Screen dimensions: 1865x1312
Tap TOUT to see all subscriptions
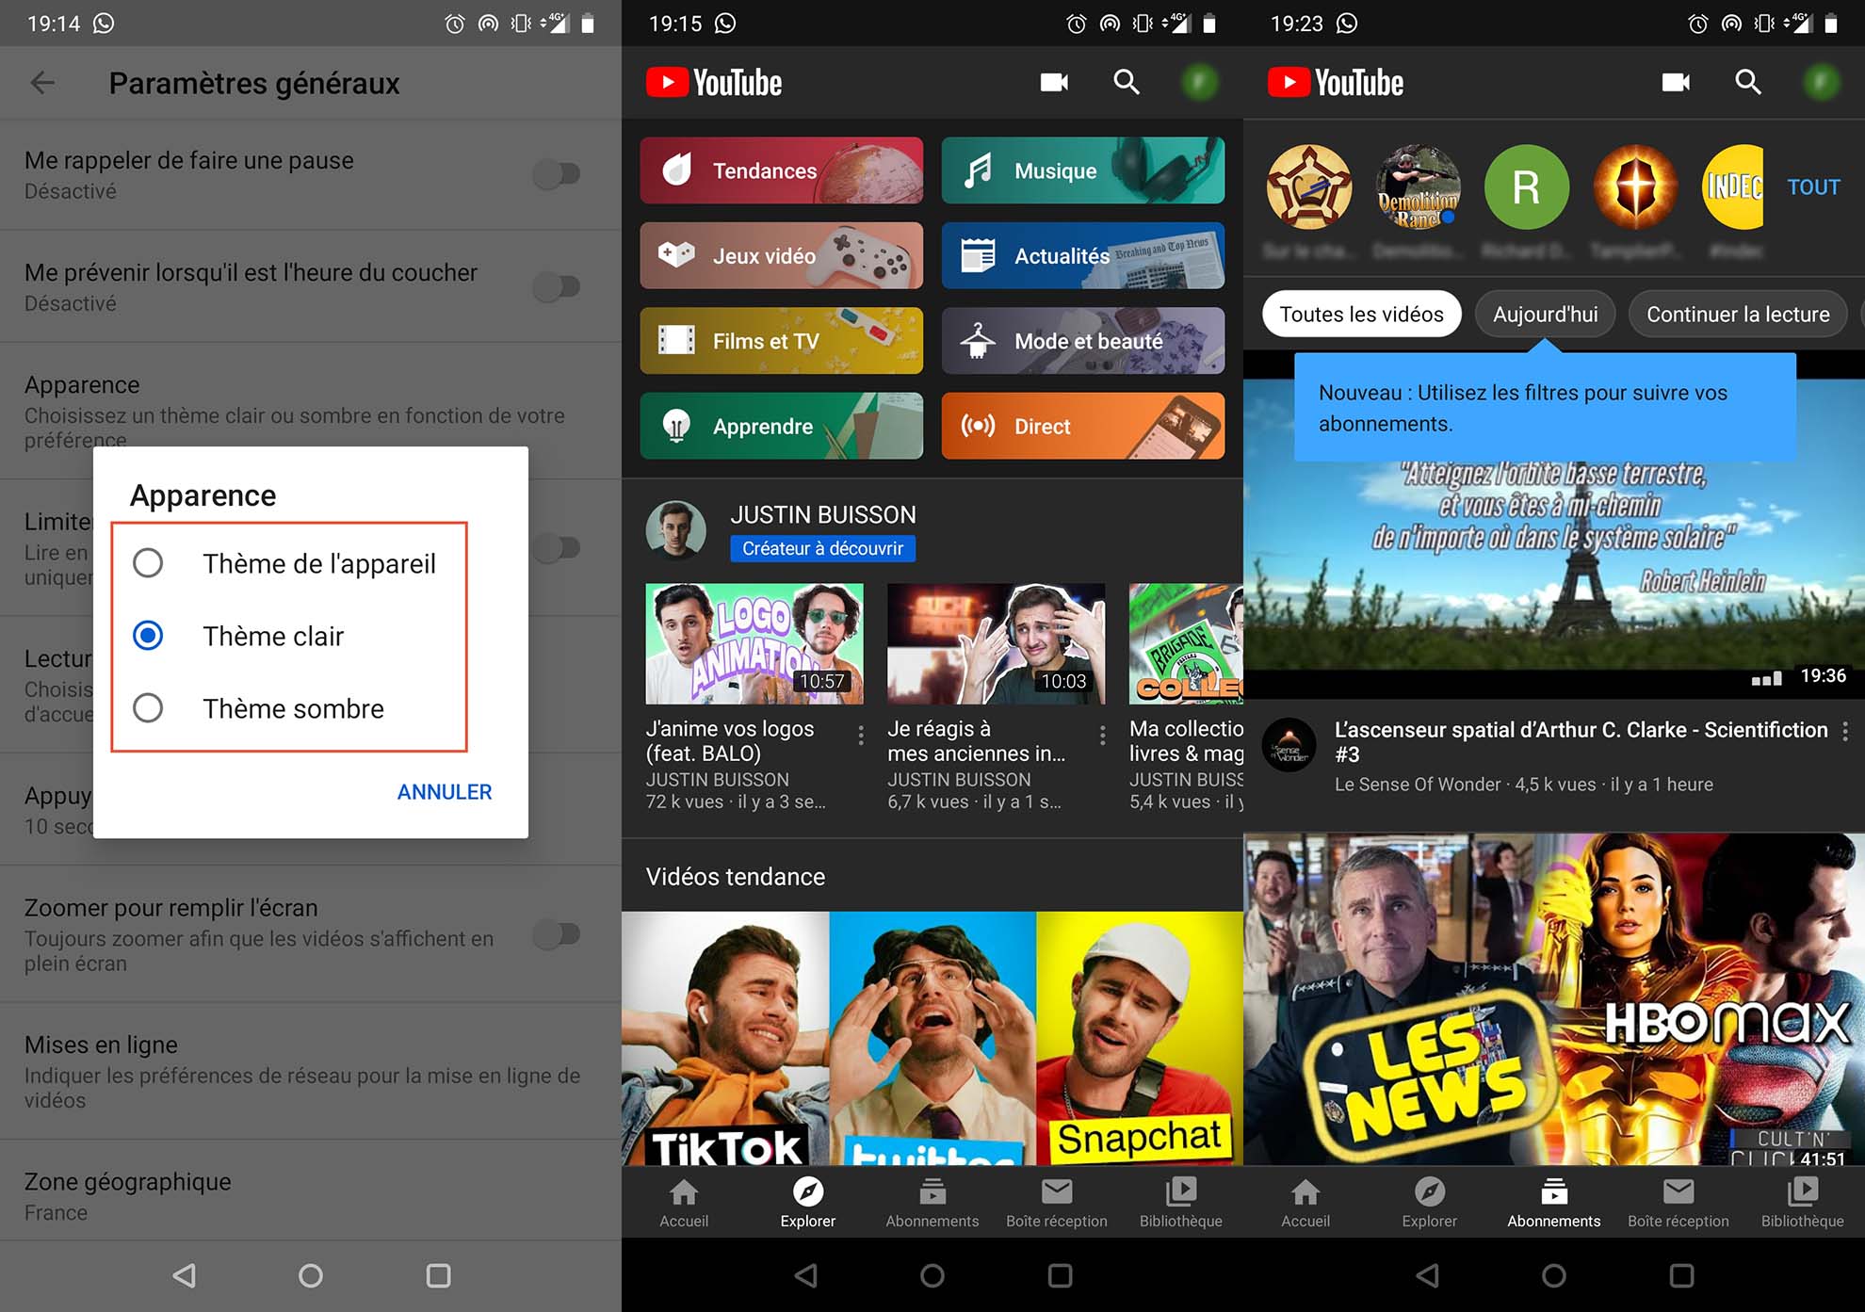tap(1813, 186)
